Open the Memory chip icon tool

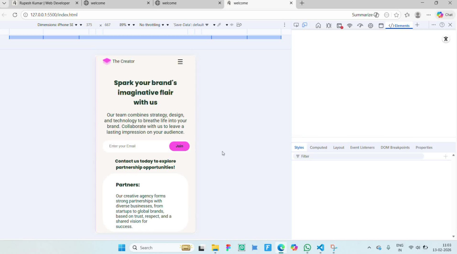tap(371, 26)
